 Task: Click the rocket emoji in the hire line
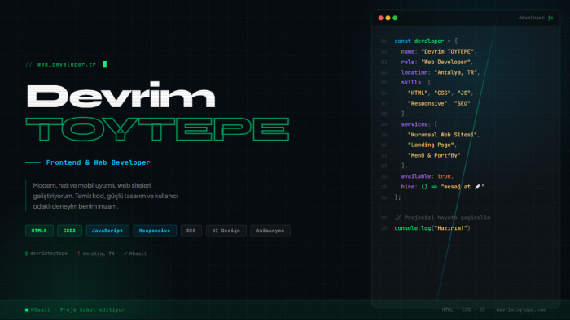477,187
